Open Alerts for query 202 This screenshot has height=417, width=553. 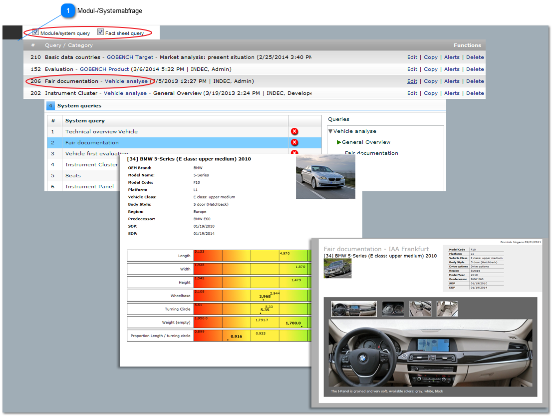pyautogui.click(x=452, y=93)
